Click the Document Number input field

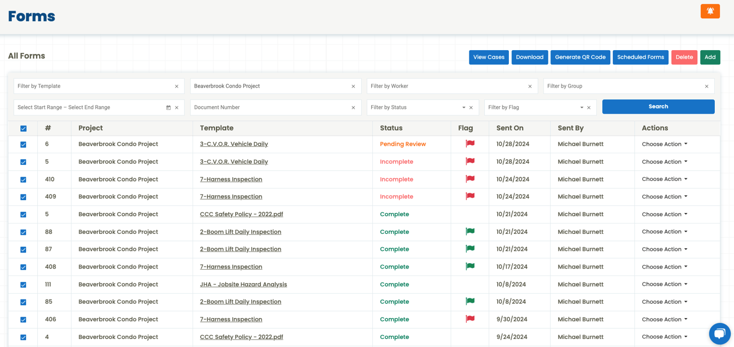269,108
